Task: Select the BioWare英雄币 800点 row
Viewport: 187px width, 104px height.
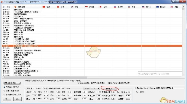Action: click(x=92, y=66)
